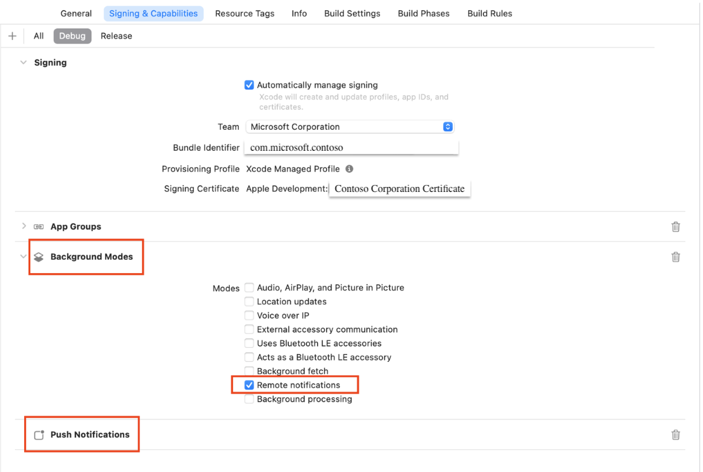
Task: Expand the App Groups section
Action: [x=23, y=226]
